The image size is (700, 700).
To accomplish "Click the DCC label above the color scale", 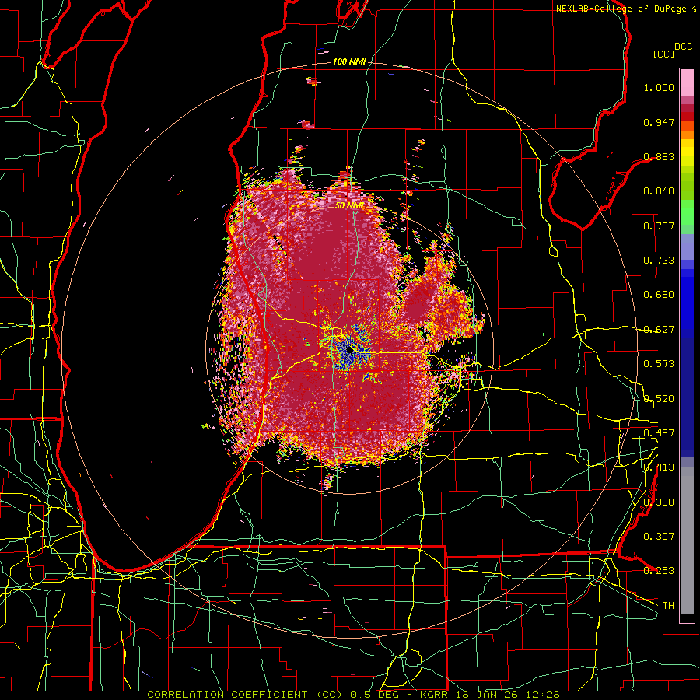I will tap(684, 47).
